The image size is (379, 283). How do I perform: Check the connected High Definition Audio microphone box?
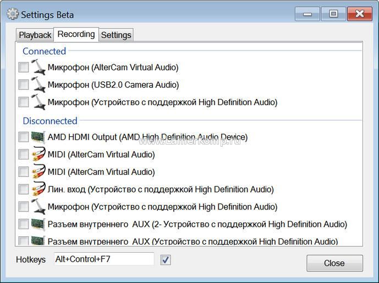[24, 102]
